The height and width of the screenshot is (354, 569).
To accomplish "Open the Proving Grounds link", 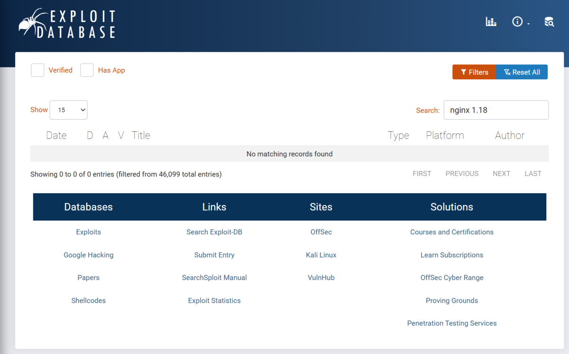I will pyautogui.click(x=452, y=300).
